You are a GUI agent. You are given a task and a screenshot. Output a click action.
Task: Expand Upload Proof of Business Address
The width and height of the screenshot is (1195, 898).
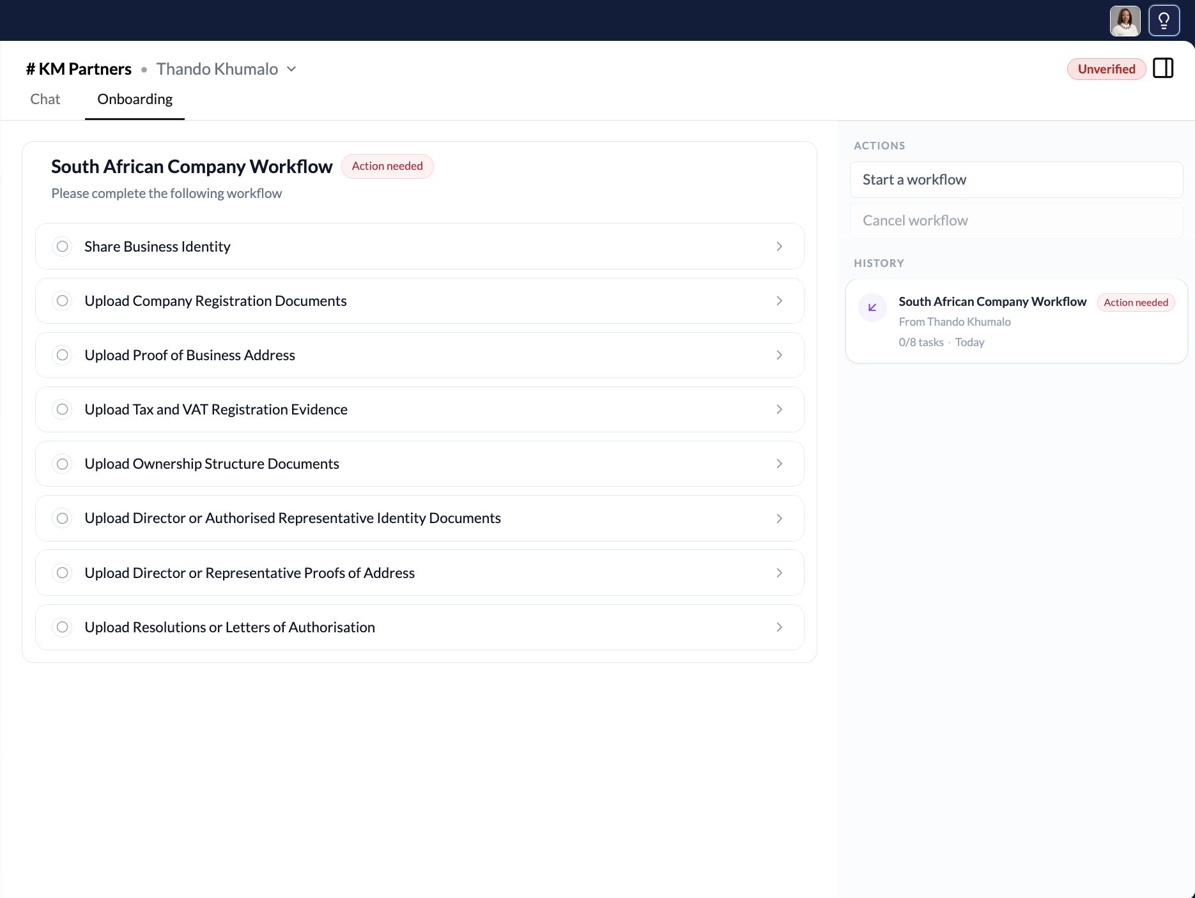(779, 355)
